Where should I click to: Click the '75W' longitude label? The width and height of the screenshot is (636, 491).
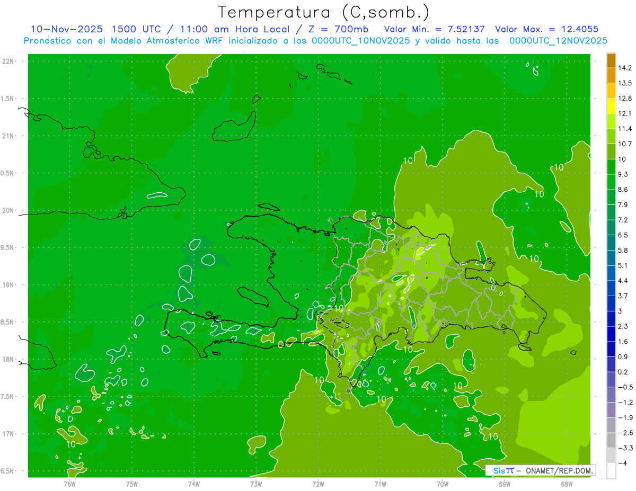(132, 484)
